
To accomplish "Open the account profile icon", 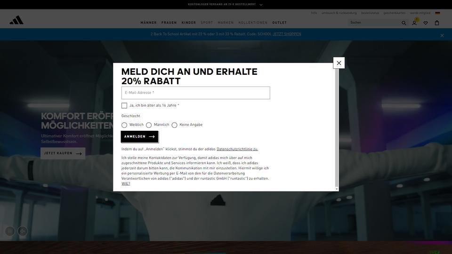I will click(414, 23).
